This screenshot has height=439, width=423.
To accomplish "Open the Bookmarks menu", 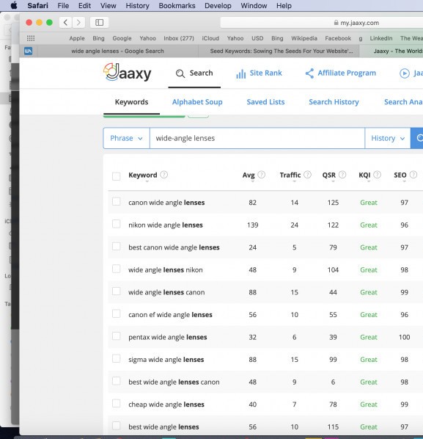I will pos(177,6).
